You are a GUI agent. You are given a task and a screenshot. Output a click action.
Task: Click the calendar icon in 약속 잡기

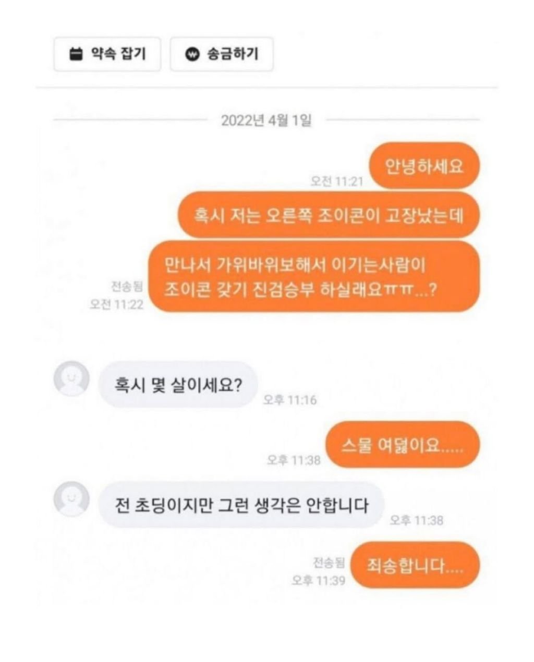76,54
